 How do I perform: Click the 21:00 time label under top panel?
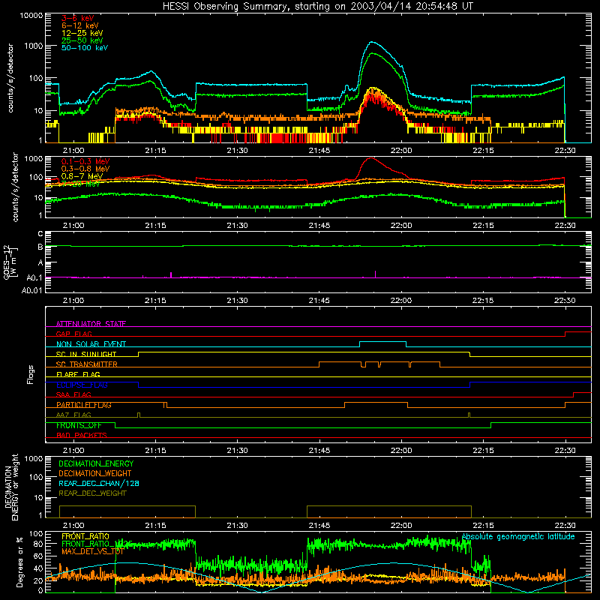(x=73, y=151)
